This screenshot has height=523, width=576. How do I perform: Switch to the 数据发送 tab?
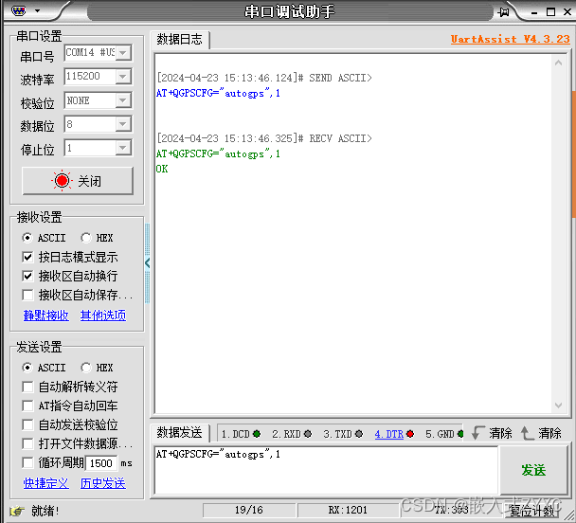point(180,433)
